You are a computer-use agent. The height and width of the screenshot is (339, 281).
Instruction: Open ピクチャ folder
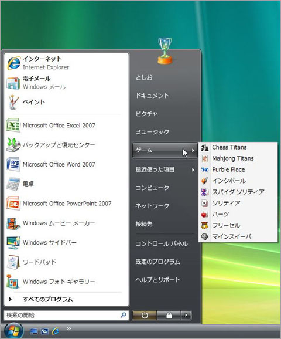pos(146,114)
